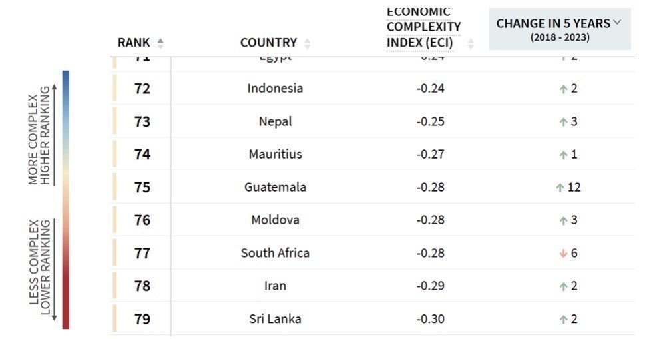The width and height of the screenshot is (649, 339).
Task: Sort table by Rank header
Action: pos(134,43)
